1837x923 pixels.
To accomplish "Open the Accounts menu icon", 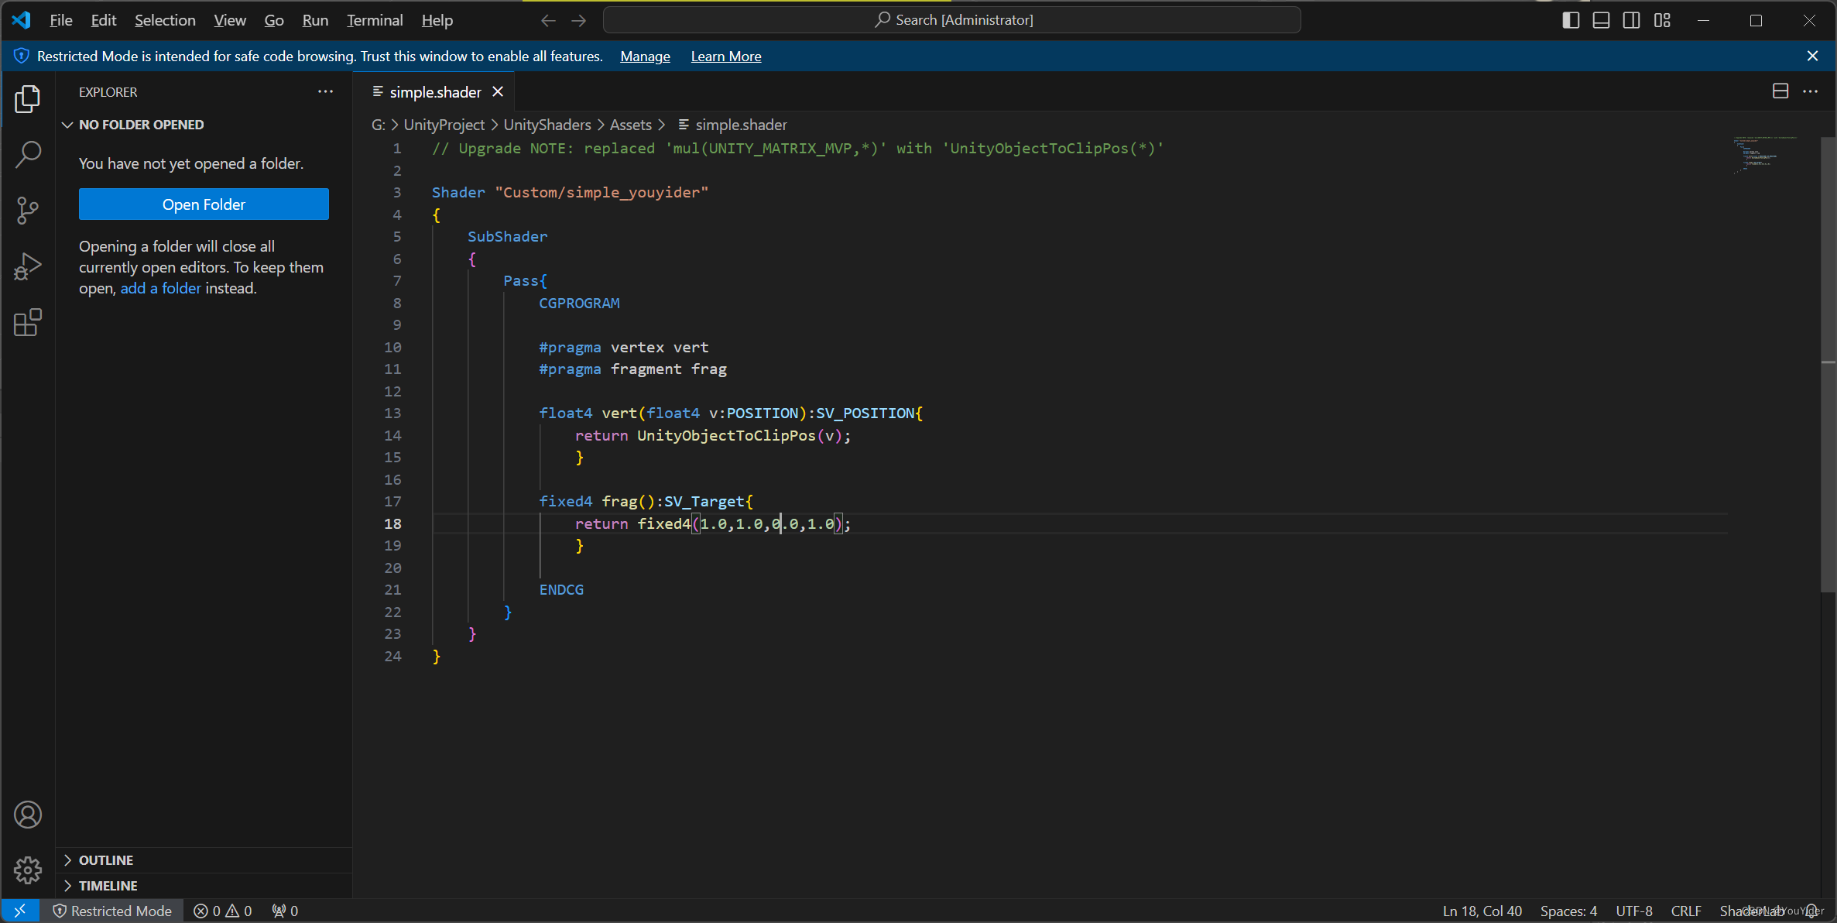I will (28, 815).
